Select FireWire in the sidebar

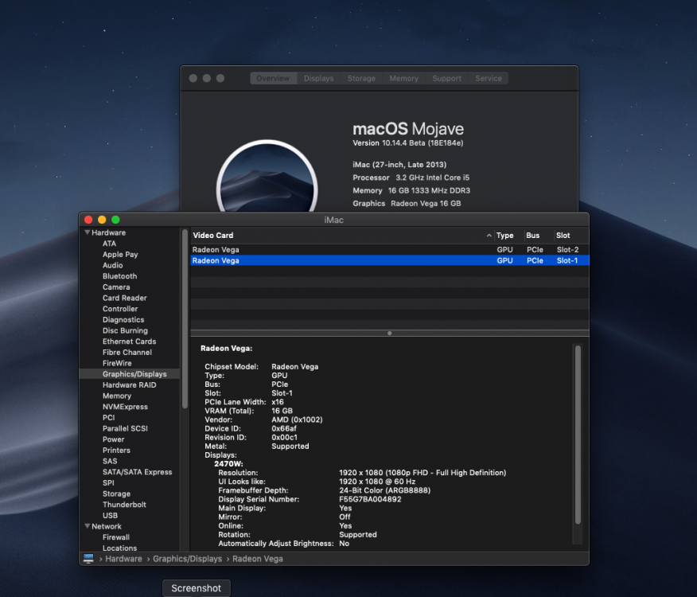(x=117, y=363)
